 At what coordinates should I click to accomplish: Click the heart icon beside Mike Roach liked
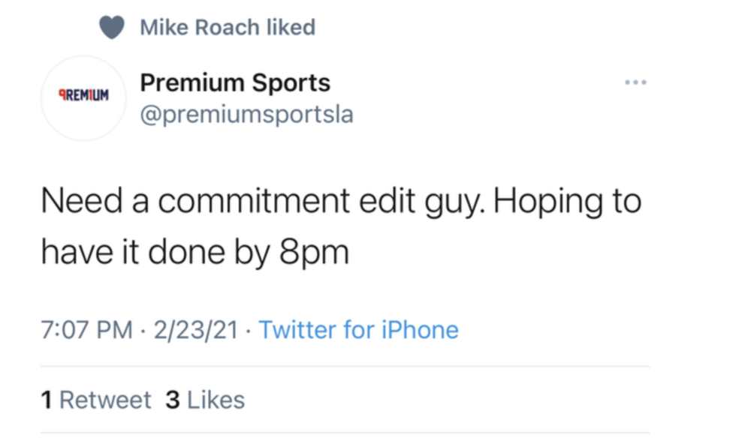coord(112,28)
